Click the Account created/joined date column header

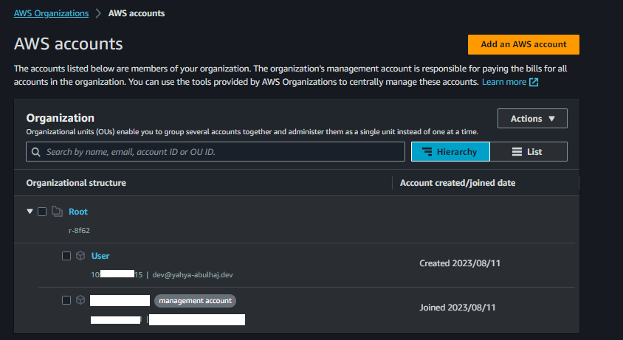(458, 183)
